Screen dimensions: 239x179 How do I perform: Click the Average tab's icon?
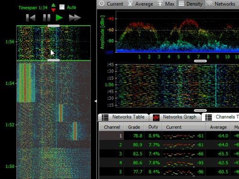(130, 3)
